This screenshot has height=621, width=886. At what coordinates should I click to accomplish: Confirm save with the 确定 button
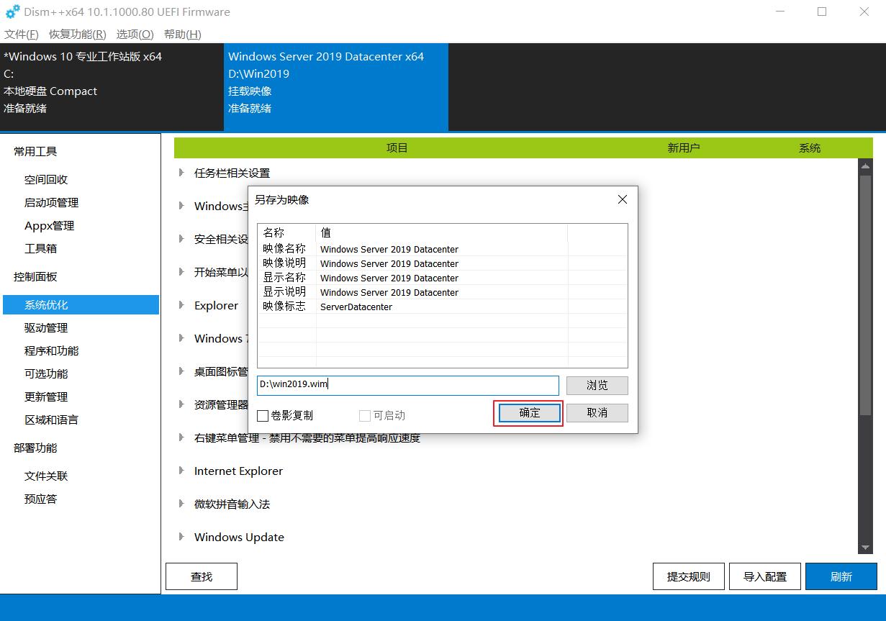pos(528,412)
